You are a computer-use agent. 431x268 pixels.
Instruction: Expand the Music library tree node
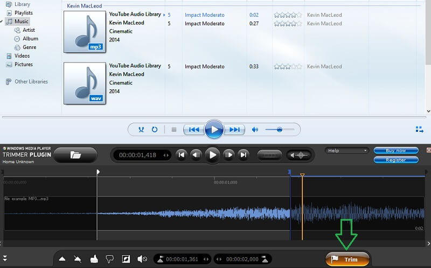tap(3, 22)
